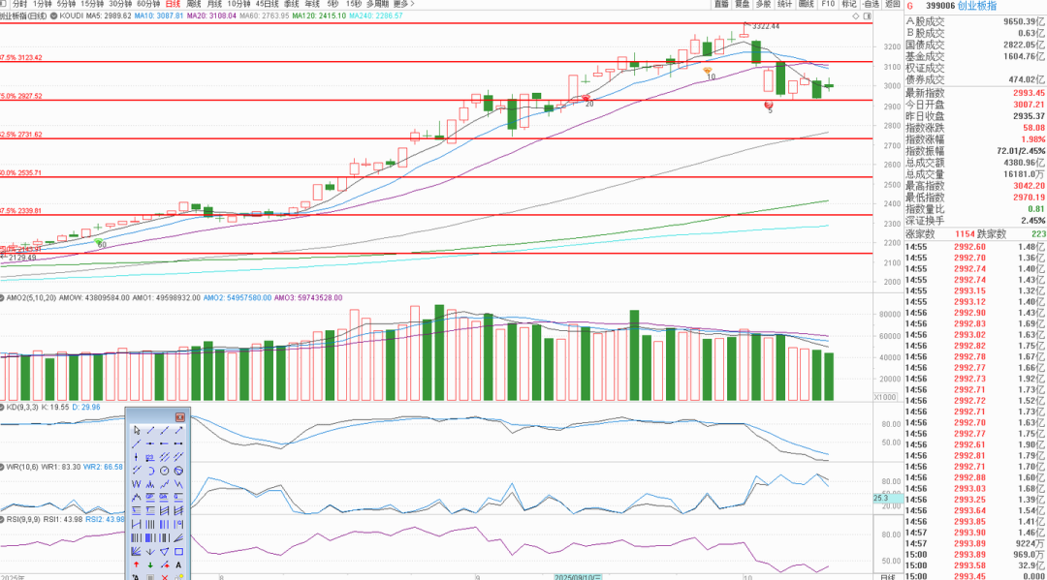
Task: Select the short vertical line segment tool
Action: pyautogui.click(x=137, y=457)
